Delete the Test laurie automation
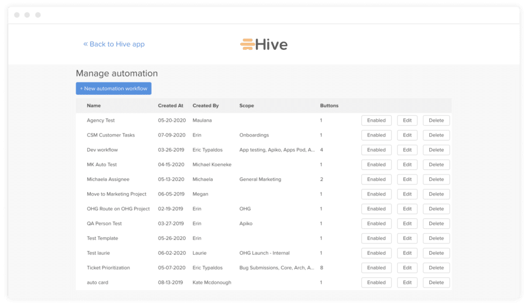This screenshot has width=527, height=305. tap(436, 253)
